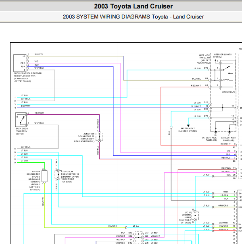Click the "JUNCTION CONNECTOR 22" label
242x244 pixels.
tap(86, 135)
